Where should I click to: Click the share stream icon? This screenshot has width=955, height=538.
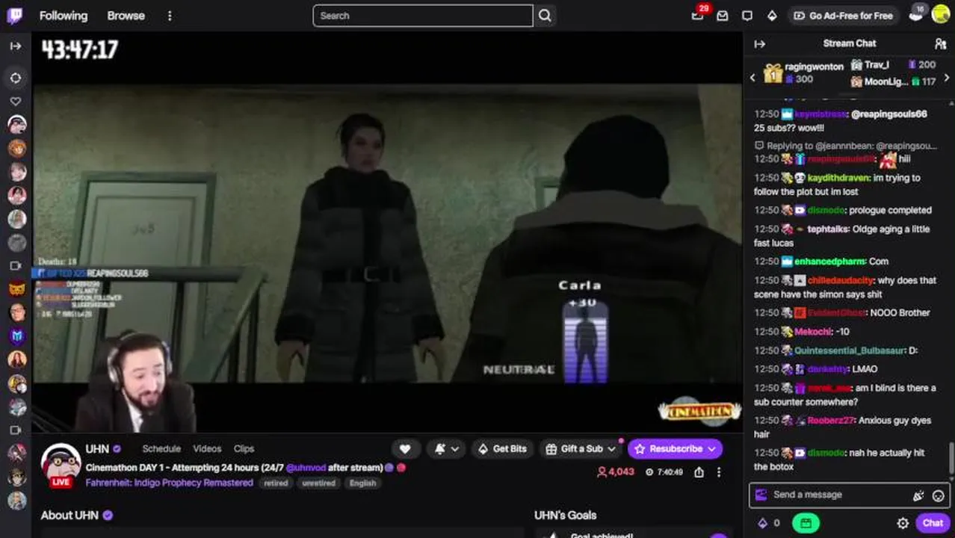[699, 472]
